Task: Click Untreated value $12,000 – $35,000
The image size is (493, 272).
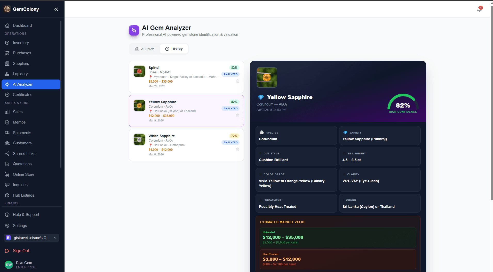Action: 283,237
